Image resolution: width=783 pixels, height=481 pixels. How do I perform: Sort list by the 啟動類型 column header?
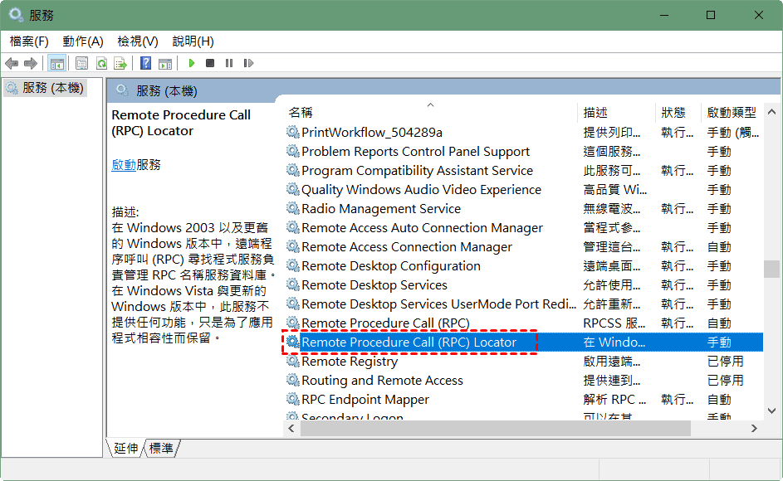pyautogui.click(x=731, y=112)
